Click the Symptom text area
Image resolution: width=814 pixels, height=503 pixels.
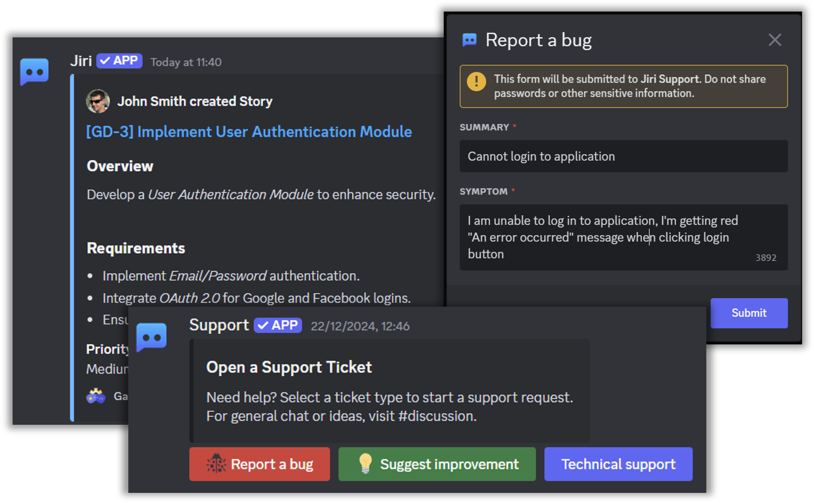click(x=623, y=237)
